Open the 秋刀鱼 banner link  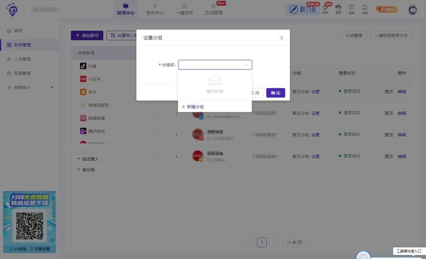[302, 9]
